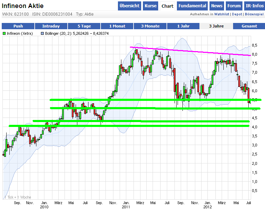Open the Forum tab
Screen dimensions: 265x209
pyautogui.click(x=234, y=6)
